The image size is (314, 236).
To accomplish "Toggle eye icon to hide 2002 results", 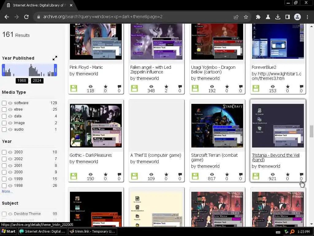I will pos(10,159).
